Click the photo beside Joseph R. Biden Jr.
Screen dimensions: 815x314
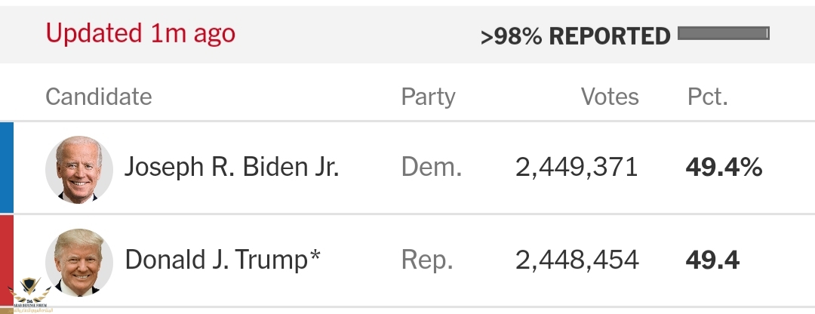point(78,170)
